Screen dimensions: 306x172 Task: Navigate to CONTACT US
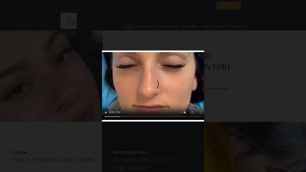pyautogui.click(x=237, y=26)
